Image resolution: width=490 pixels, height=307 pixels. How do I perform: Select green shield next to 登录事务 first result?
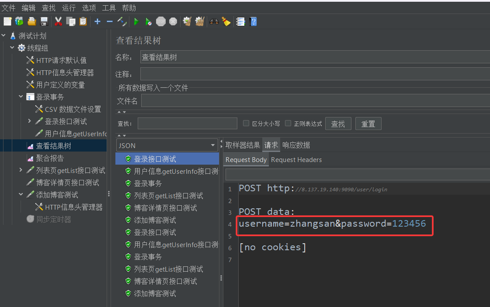pyautogui.click(x=128, y=183)
